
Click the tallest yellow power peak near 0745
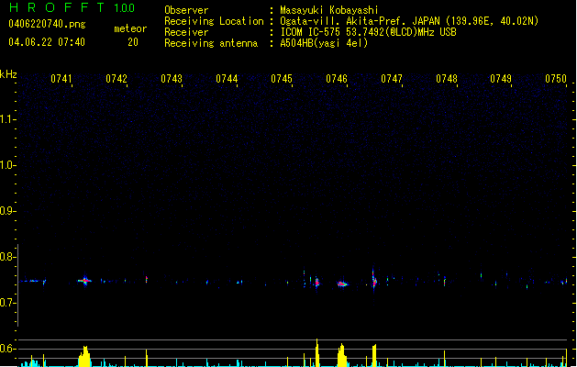point(316,352)
